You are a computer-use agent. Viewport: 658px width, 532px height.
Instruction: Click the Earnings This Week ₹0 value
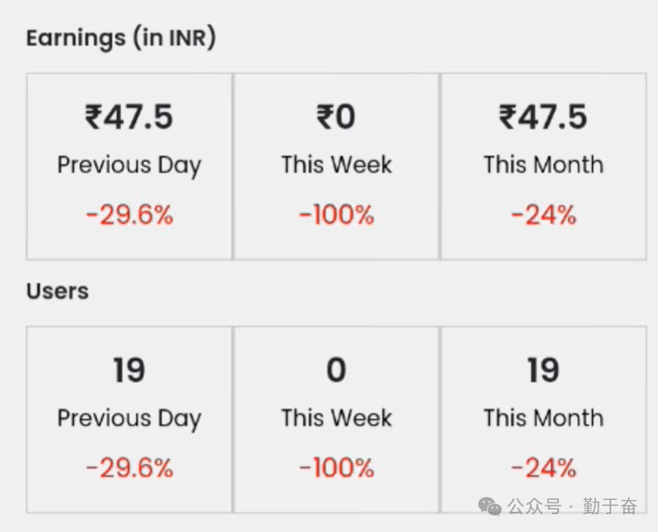(x=336, y=117)
